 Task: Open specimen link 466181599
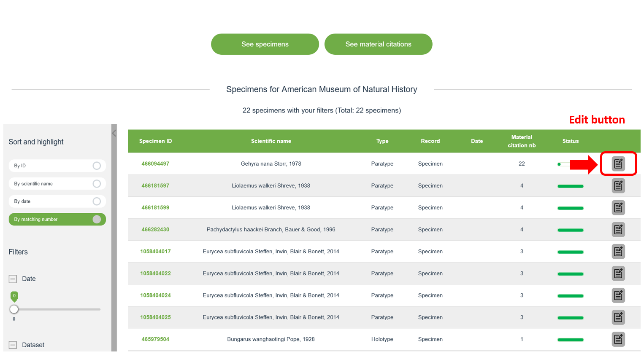tap(155, 207)
